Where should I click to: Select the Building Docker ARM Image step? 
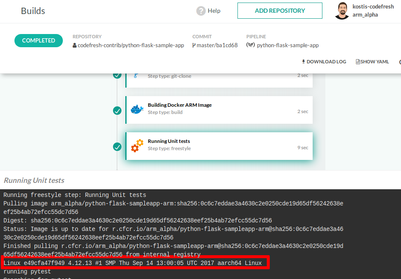(x=219, y=109)
